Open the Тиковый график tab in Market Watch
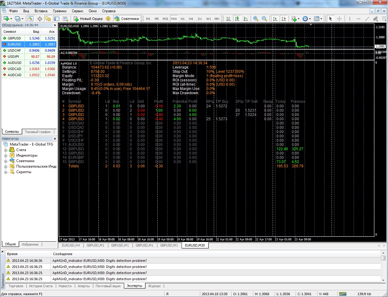Image resolution: width=388 pixels, height=297 pixels. (x=38, y=132)
